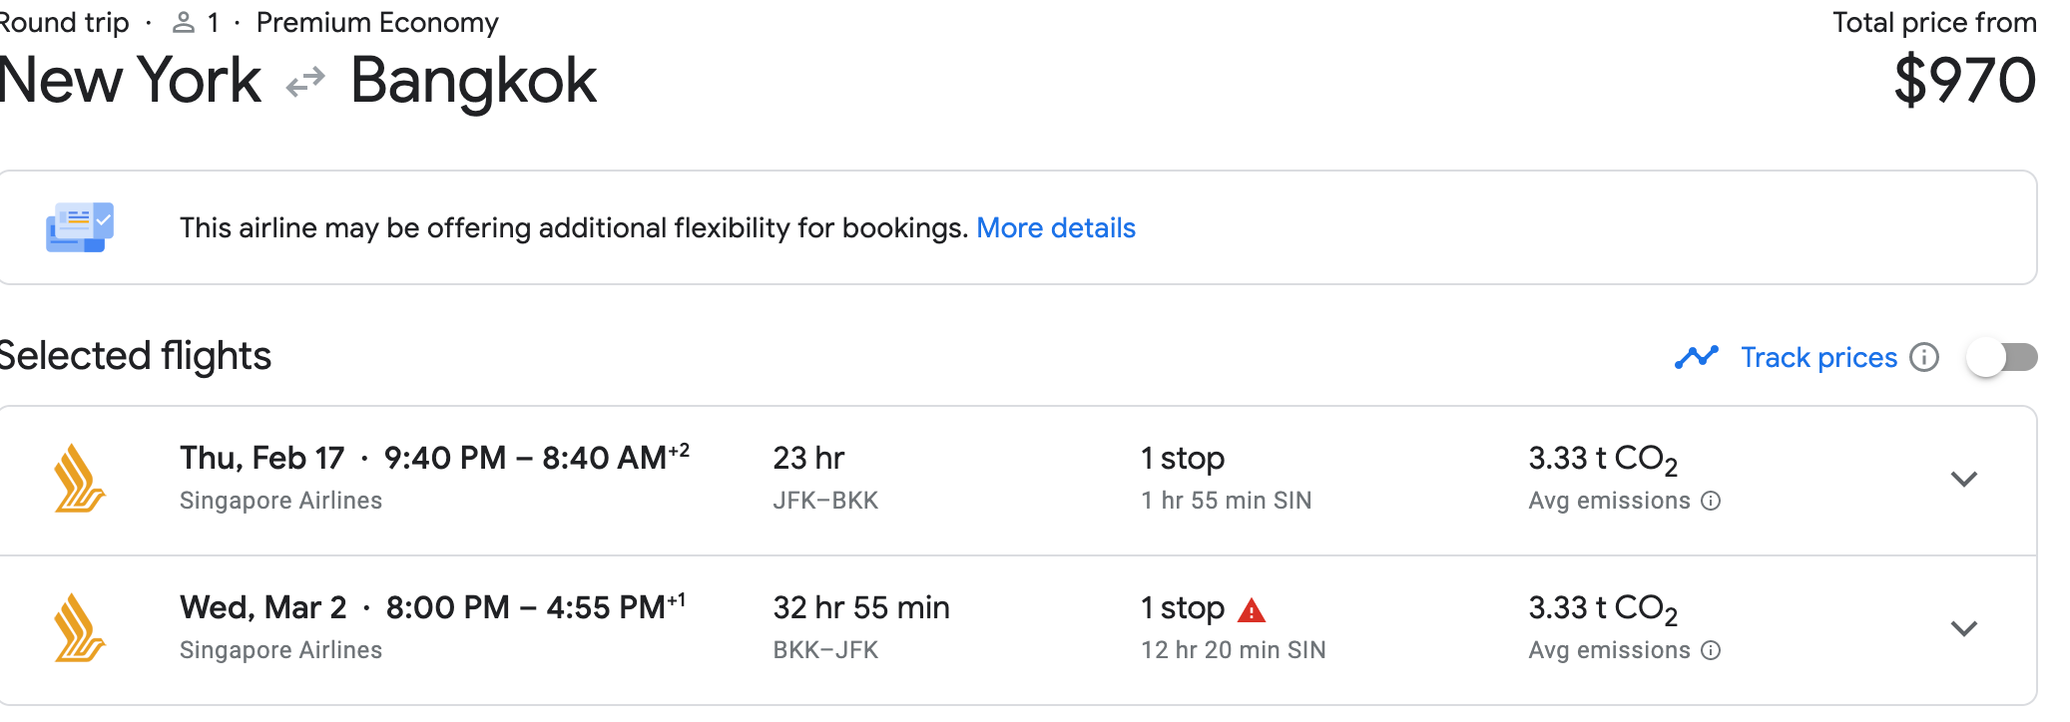Open emissions info for the BKK–JFK flight

pyautogui.click(x=1711, y=650)
